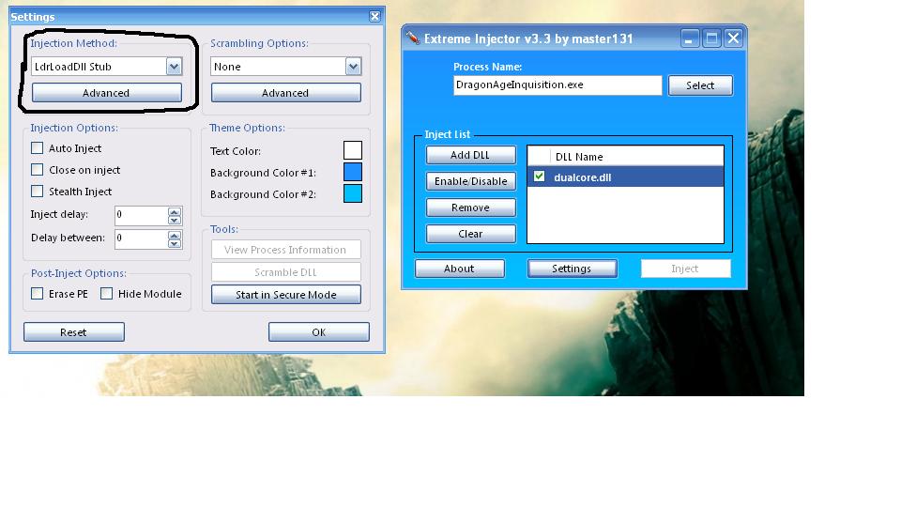This screenshot has width=901, height=507.
Task: Check the Hide Module option
Action: click(106, 294)
